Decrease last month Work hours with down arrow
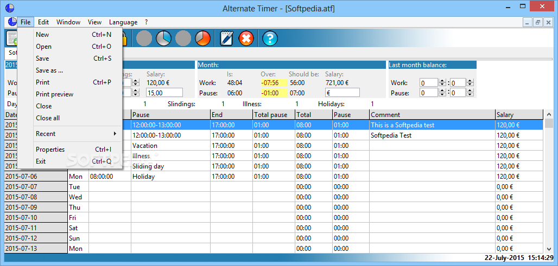This screenshot has height=266, width=558. 442,85
